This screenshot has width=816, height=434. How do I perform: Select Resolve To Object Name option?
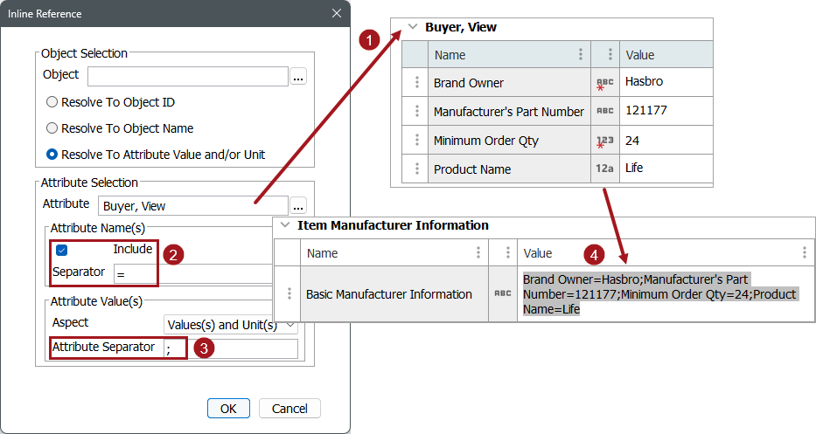click(52, 128)
